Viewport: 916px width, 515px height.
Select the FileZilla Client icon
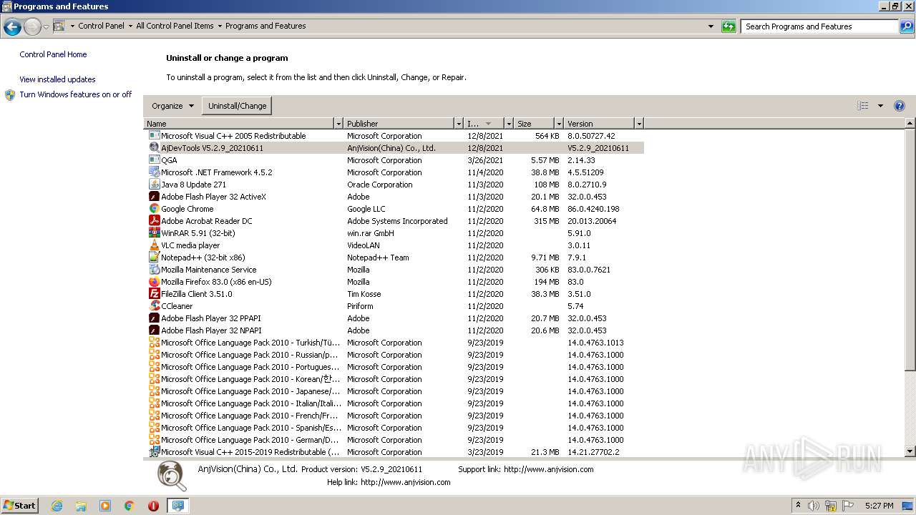point(154,294)
